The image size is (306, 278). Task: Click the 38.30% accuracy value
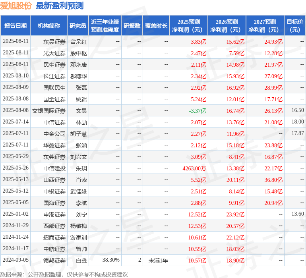pyautogui.click(x=111, y=260)
